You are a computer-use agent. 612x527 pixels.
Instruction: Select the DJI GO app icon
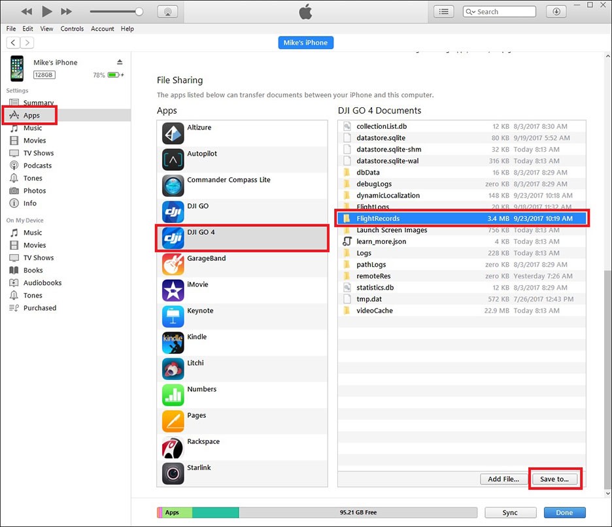click(173, 212)
